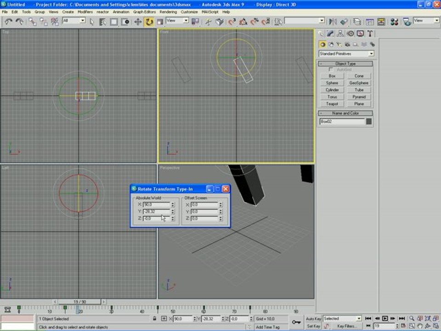Open the Modify panel tab icon
Image resolution: width=441 pixels, height=331 pixels.
click(330, 34)
